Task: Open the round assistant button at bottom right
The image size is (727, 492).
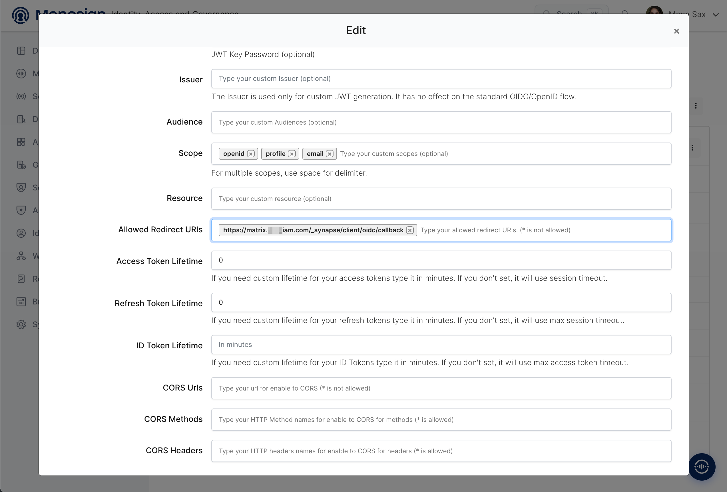Action: click(x=702, y=467)
